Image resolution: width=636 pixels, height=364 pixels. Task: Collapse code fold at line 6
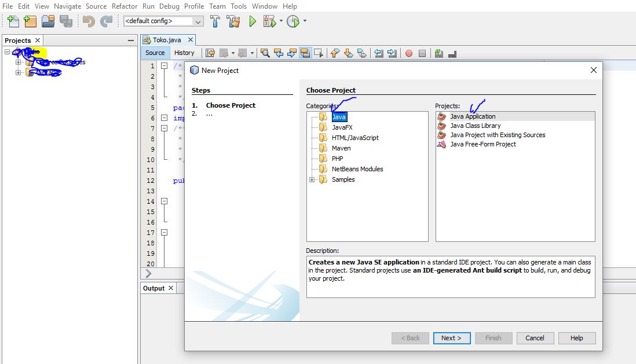165,117
